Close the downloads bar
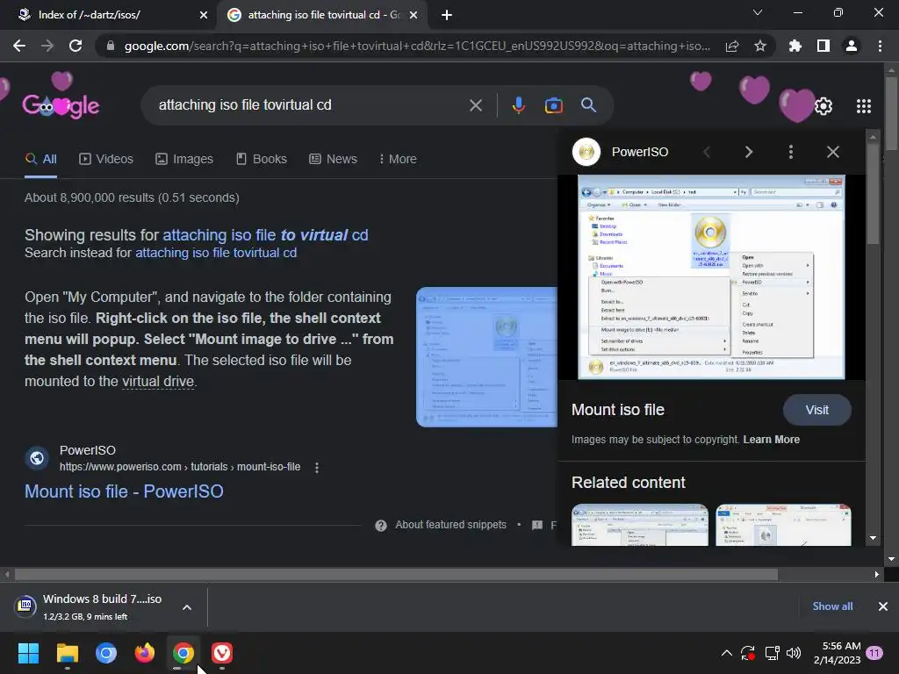899x674 pixels. pyautogui.click(x=883, y=606)
